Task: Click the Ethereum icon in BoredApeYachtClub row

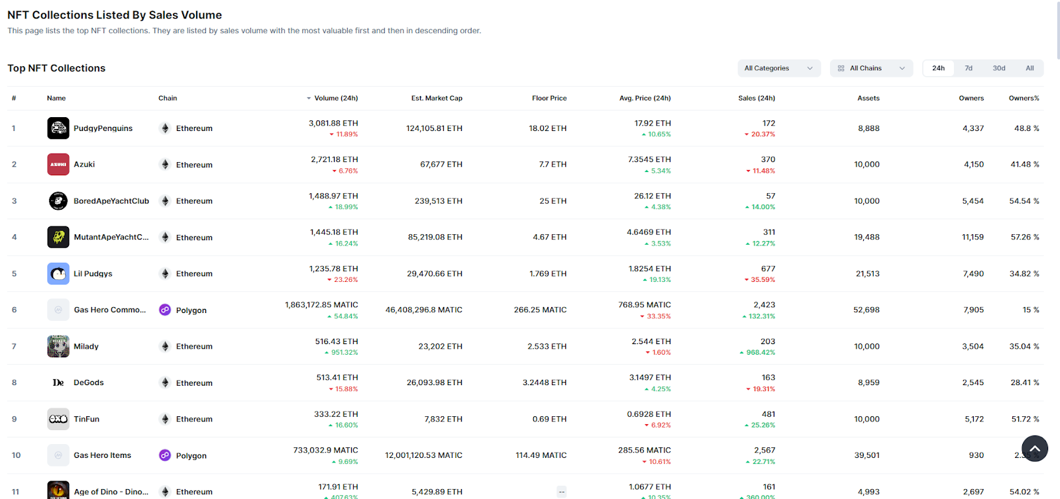Action: pos(165,201)
